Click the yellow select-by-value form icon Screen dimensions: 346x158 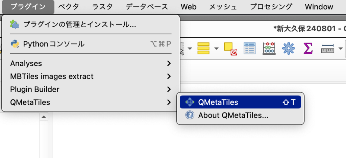click(x=203, y=49)
